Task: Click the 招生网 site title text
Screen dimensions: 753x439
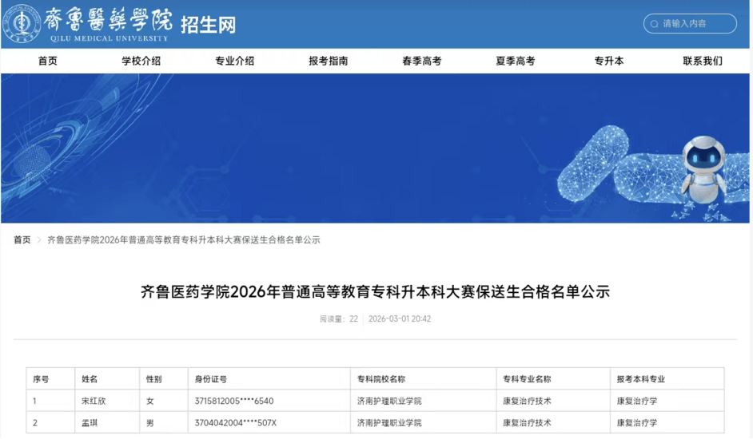Action: pyautogui.click(x=208, y=25)
